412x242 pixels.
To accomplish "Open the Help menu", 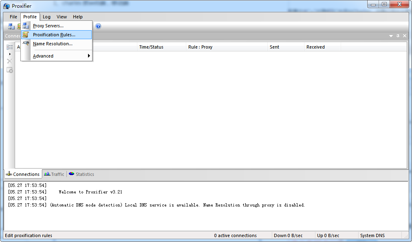I will tap(78, 17).
